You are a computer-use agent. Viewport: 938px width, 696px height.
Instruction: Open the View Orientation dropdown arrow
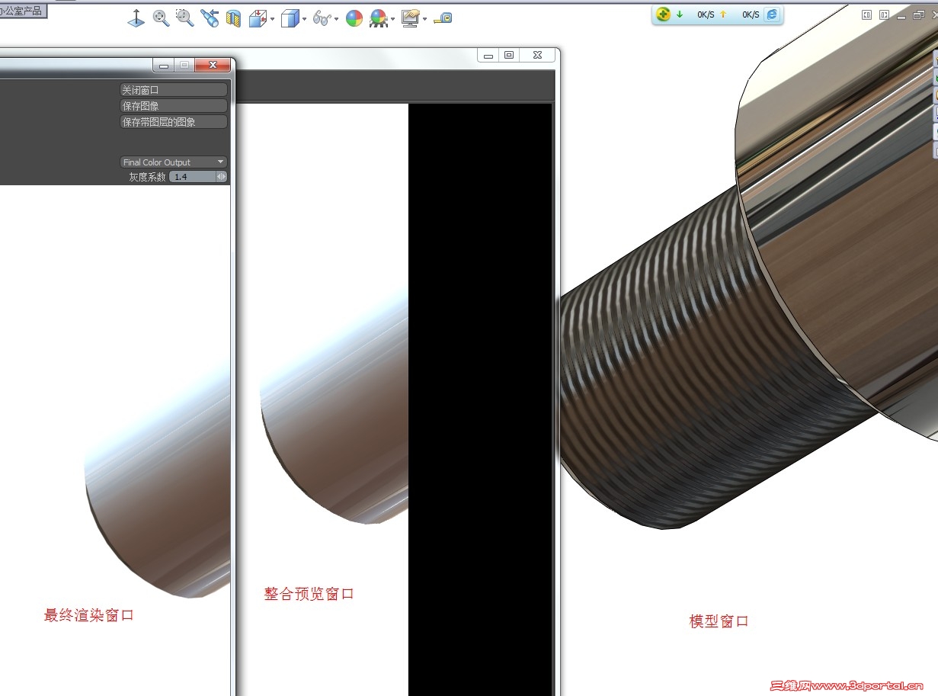click(x=272, y=19)
